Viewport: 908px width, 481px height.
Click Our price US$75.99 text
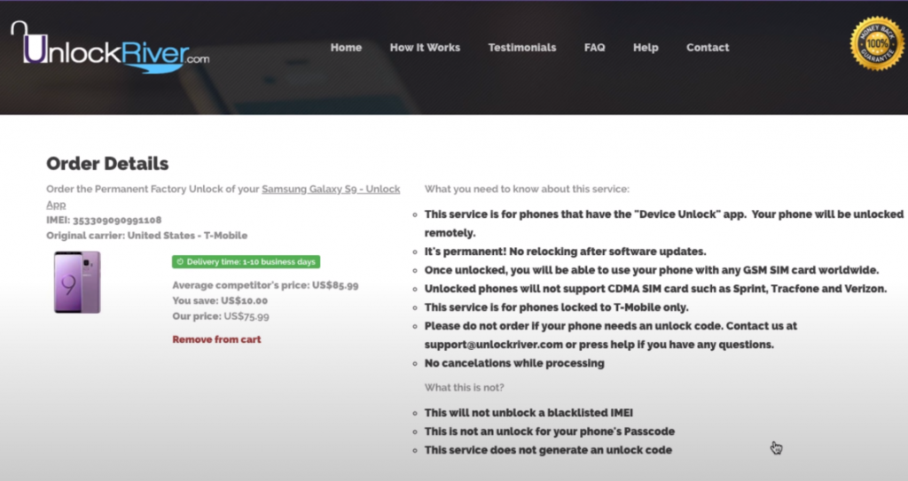221,316
